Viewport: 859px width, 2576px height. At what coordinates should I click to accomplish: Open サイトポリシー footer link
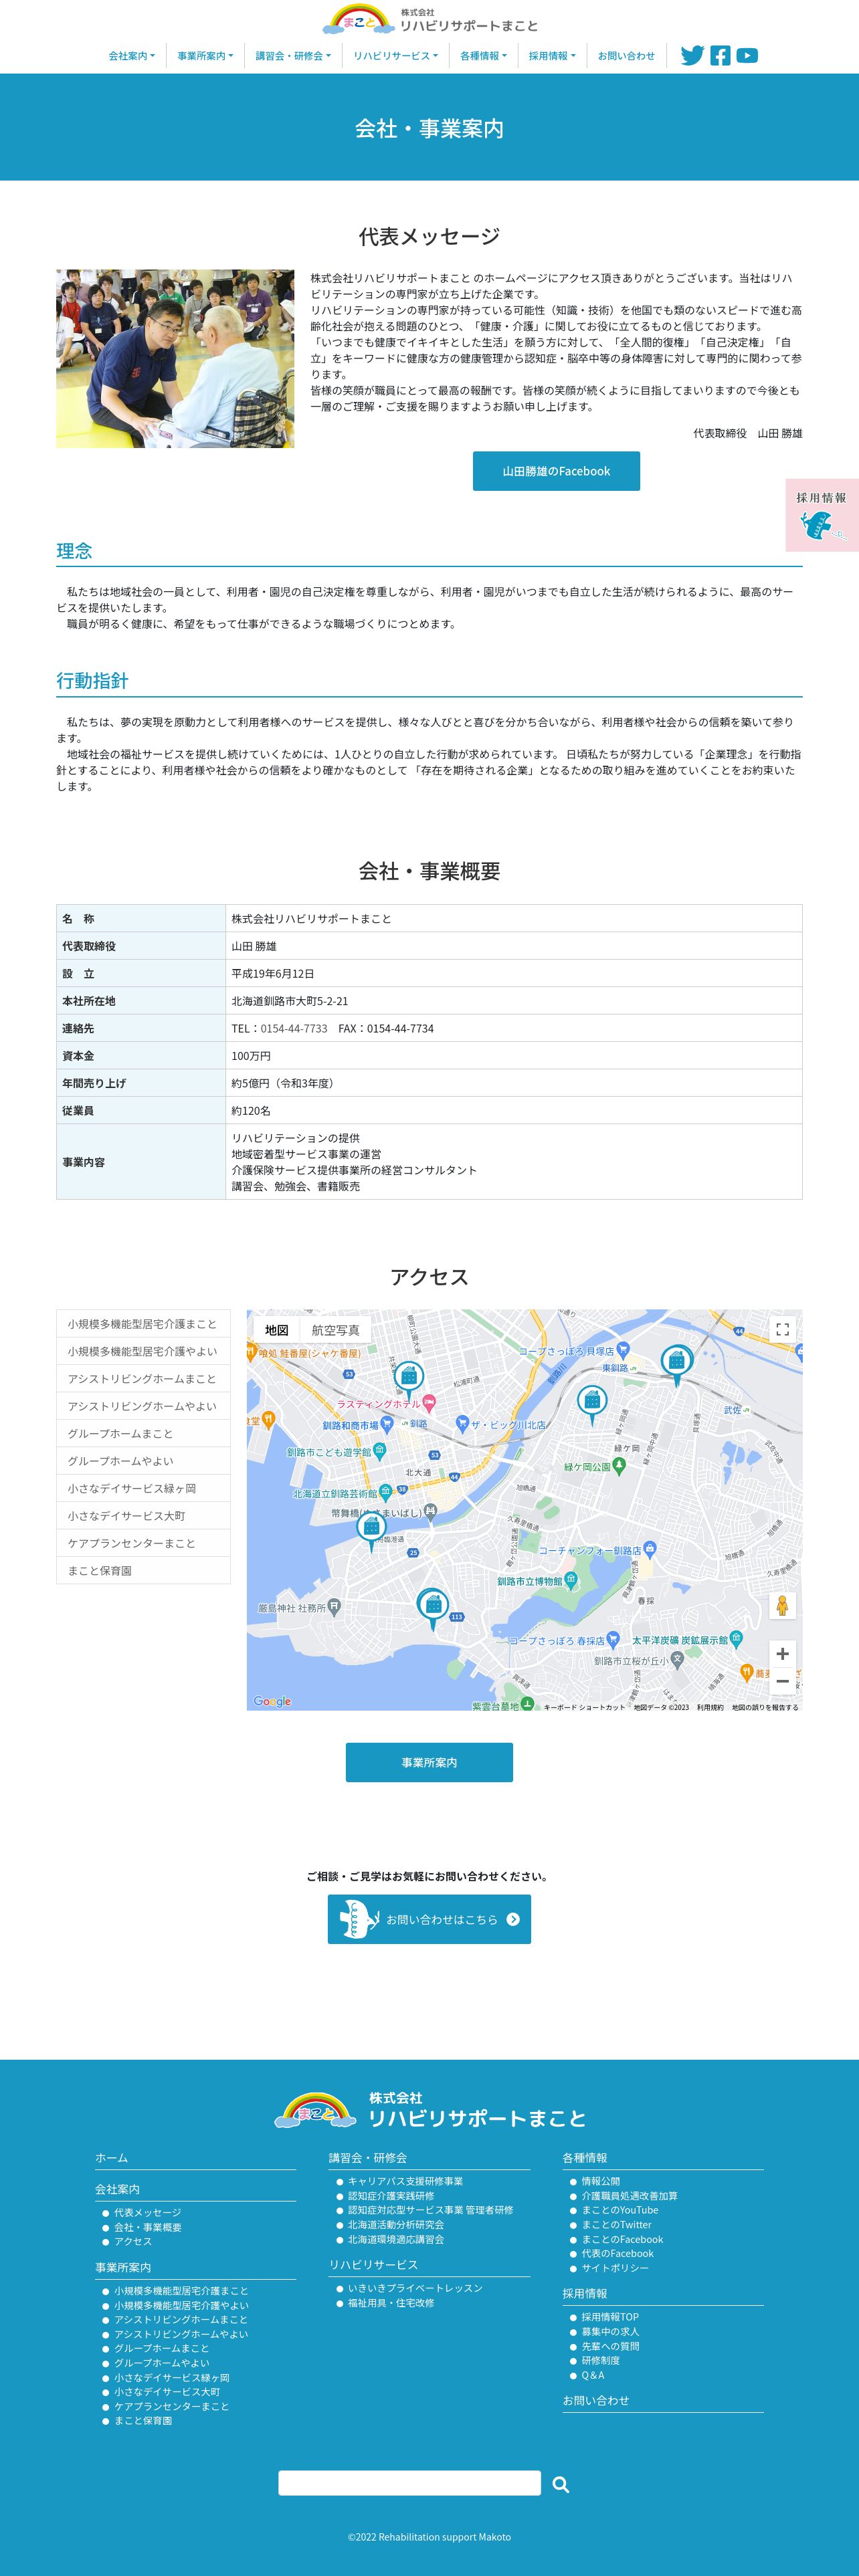point(615,2268)
